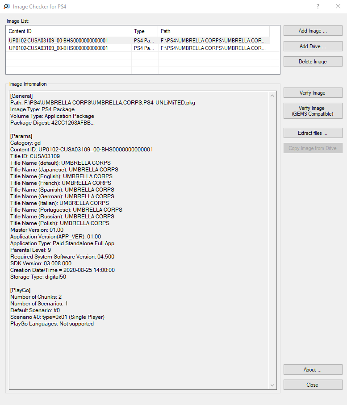Select the first image row's Content ID cell
The image size is (347, 405).
(59, 41)
